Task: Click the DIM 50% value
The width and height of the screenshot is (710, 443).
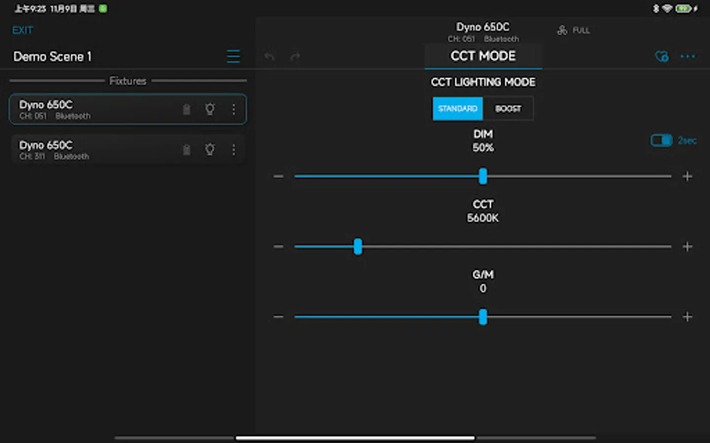Action: click(483, 148)
